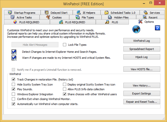Click the Cookies gingerbread icon
Image resolution: width=167 pixels, height=122 pixels.
tap(48, 17)
